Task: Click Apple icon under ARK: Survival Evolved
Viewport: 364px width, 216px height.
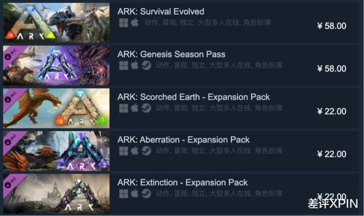Action: [135, 22]
